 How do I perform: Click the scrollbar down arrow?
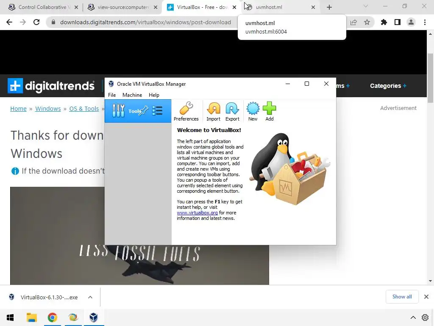[x=430, y=281]
